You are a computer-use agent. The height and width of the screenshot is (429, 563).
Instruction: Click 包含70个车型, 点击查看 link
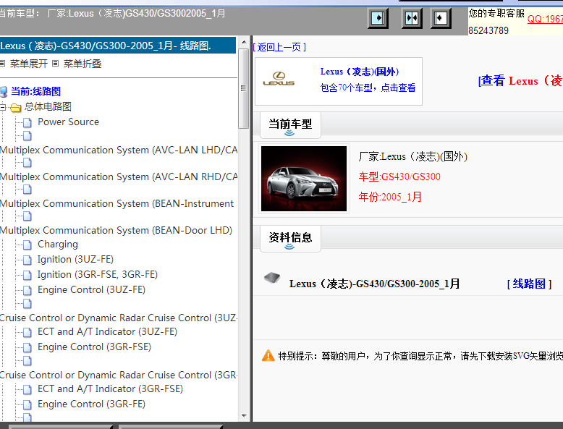click(368, 88)
